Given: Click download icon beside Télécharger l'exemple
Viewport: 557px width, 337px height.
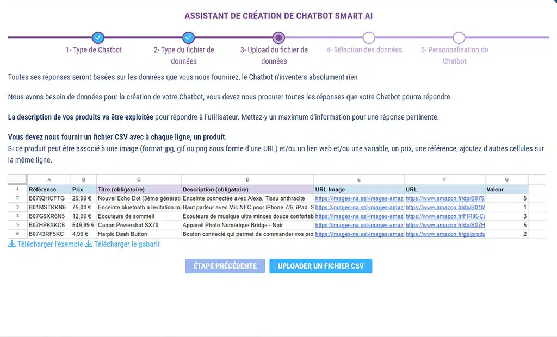Looking at the screenshot, I should click(11, 244).
